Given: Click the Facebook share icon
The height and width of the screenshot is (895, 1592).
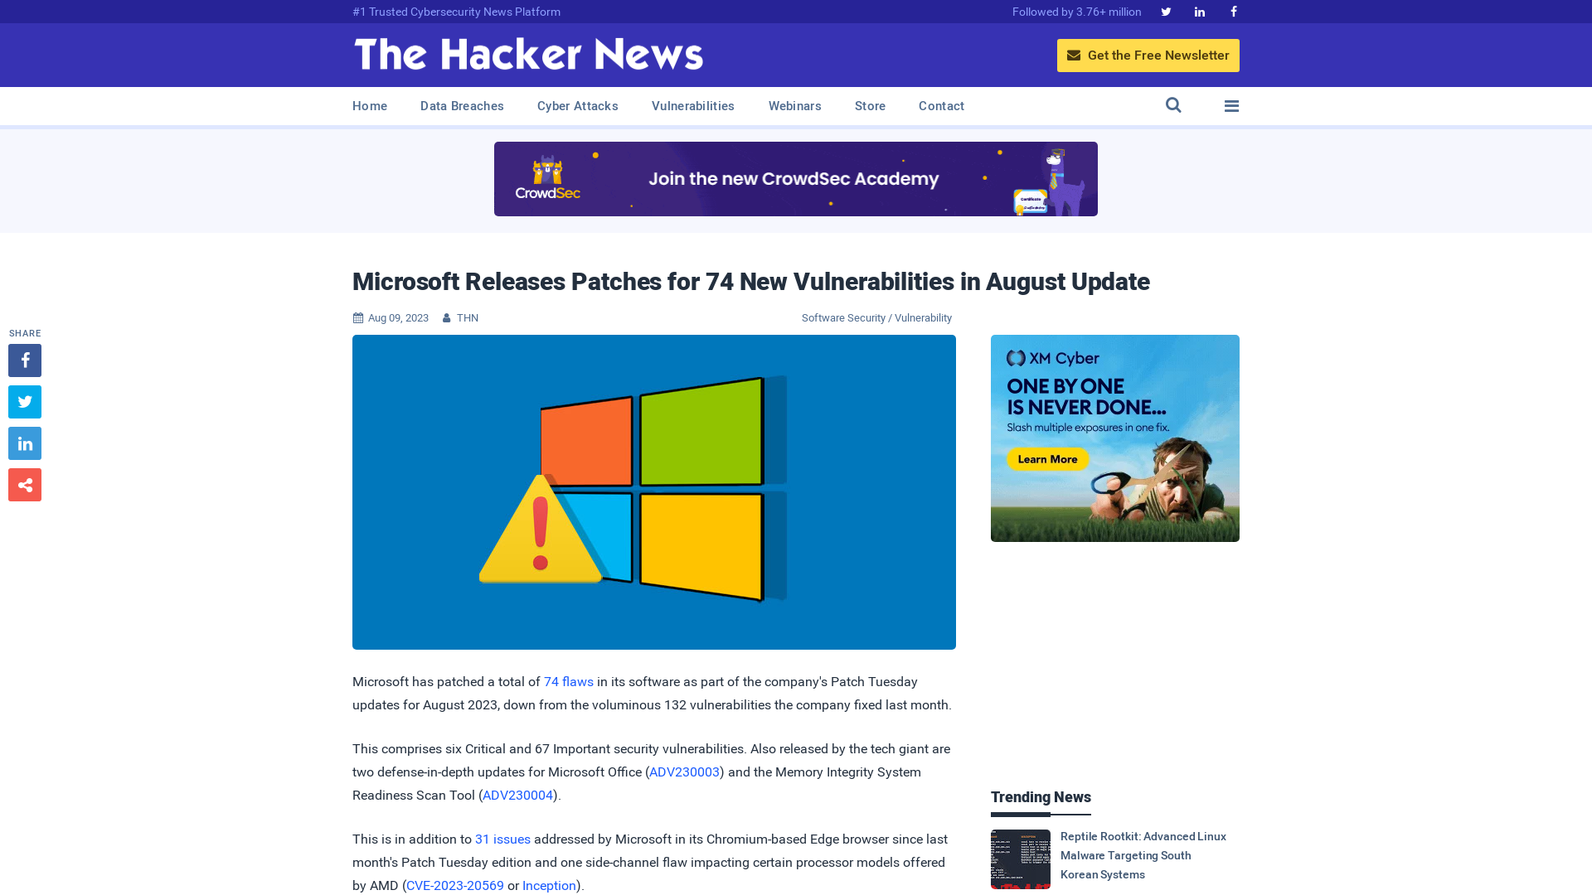Looking at the screenshot, I should [24, 360].
